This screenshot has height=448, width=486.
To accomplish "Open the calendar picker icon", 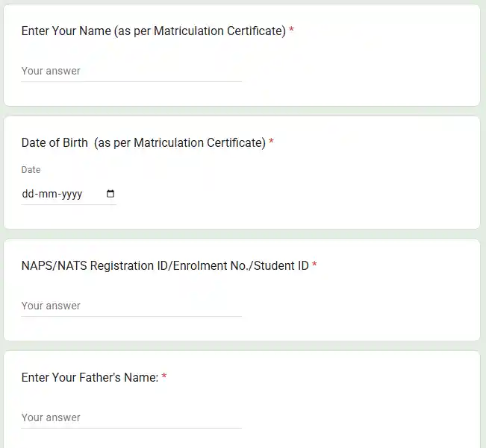I will point(110,194).
